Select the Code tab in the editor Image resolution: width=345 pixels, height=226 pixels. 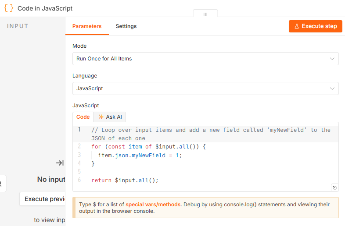click(x=83, y=117)
